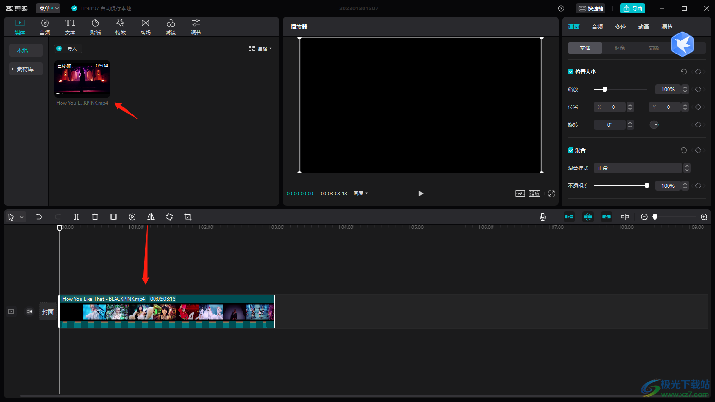Toggle the video track visibility icon
This screenshot has height=402, width=715.
click(x=11, y=312)
